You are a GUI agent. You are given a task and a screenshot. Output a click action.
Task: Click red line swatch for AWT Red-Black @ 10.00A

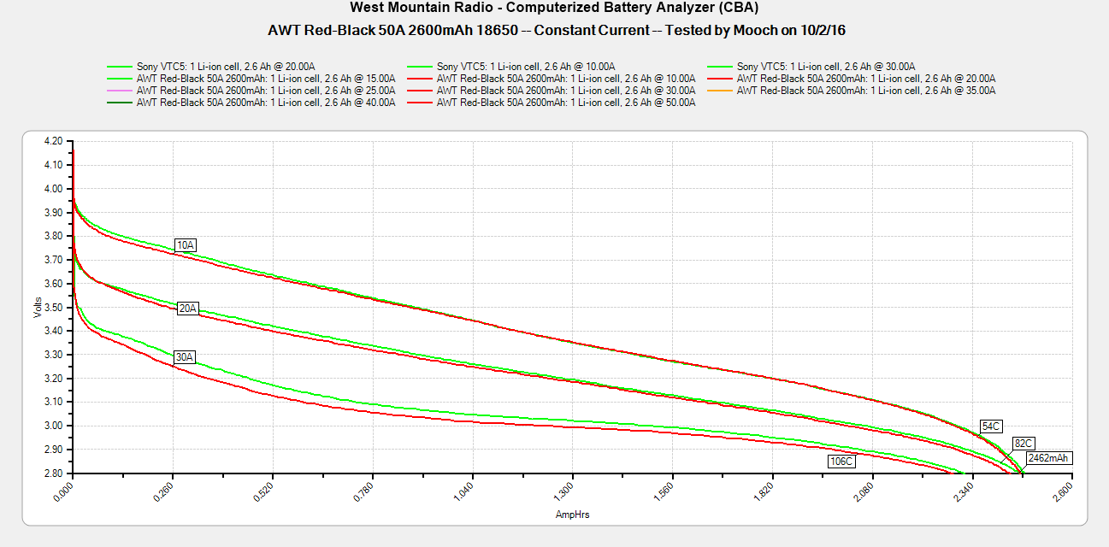[x=421, y=78]
